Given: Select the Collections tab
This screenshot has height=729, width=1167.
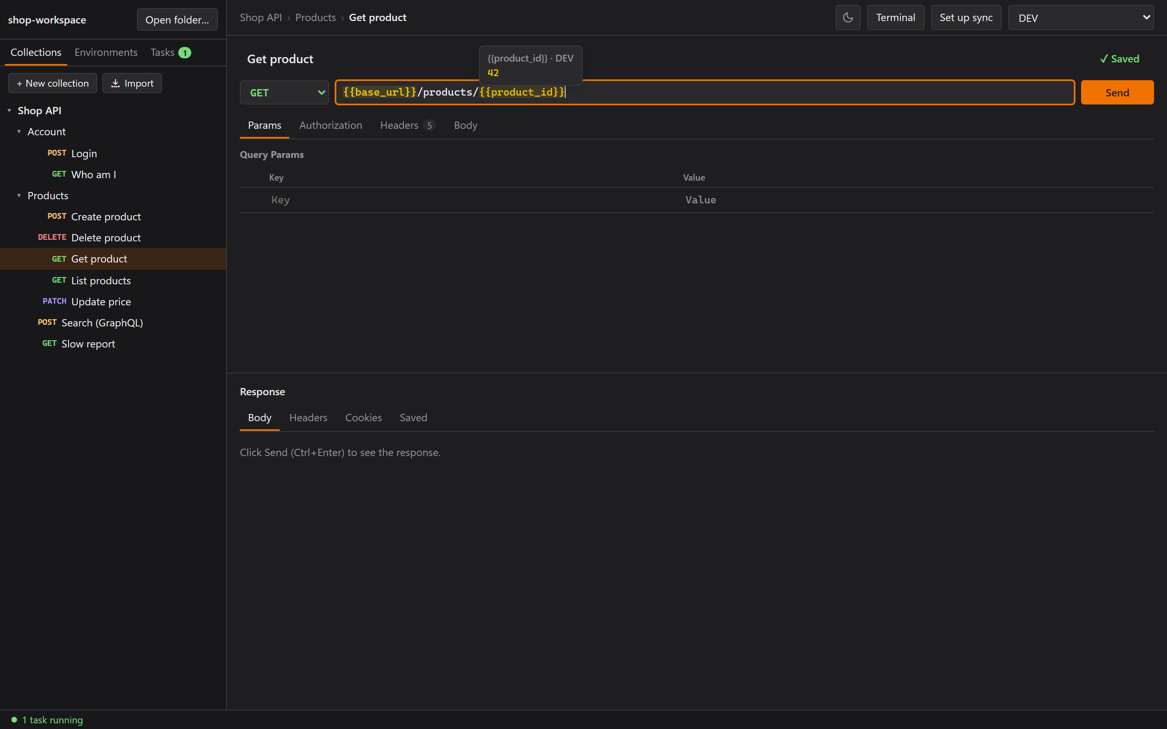Looking at the screenshot, I should coord(36,52).
